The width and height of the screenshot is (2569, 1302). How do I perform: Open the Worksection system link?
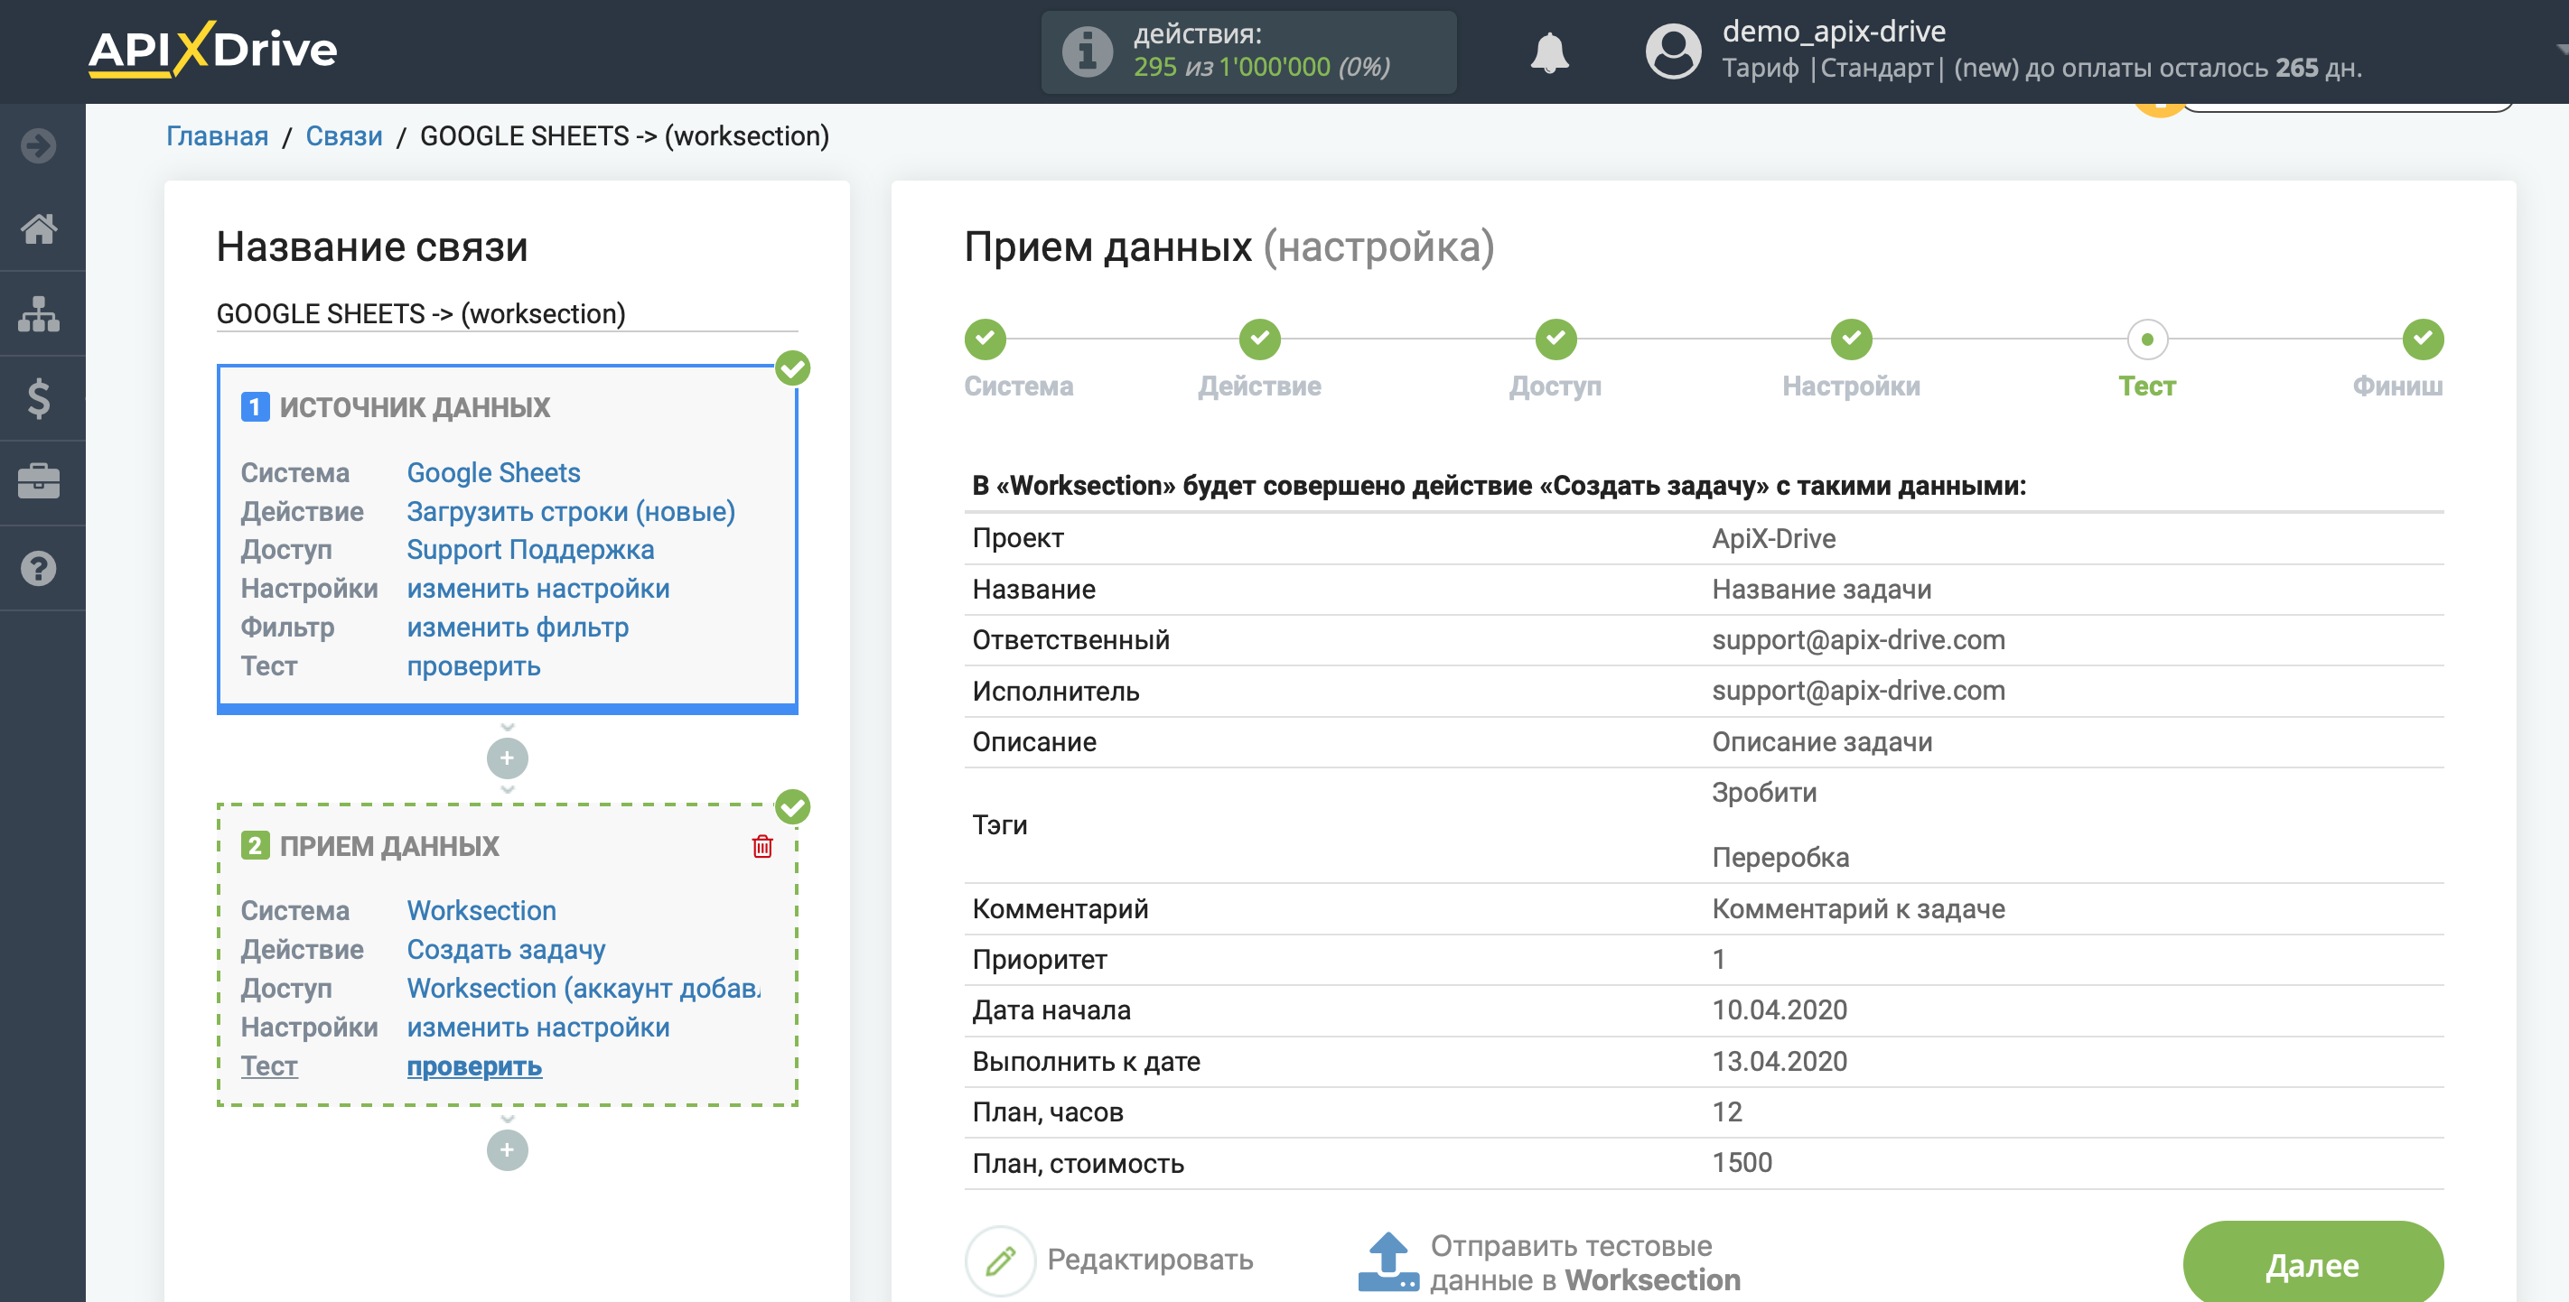click(481, 910)
